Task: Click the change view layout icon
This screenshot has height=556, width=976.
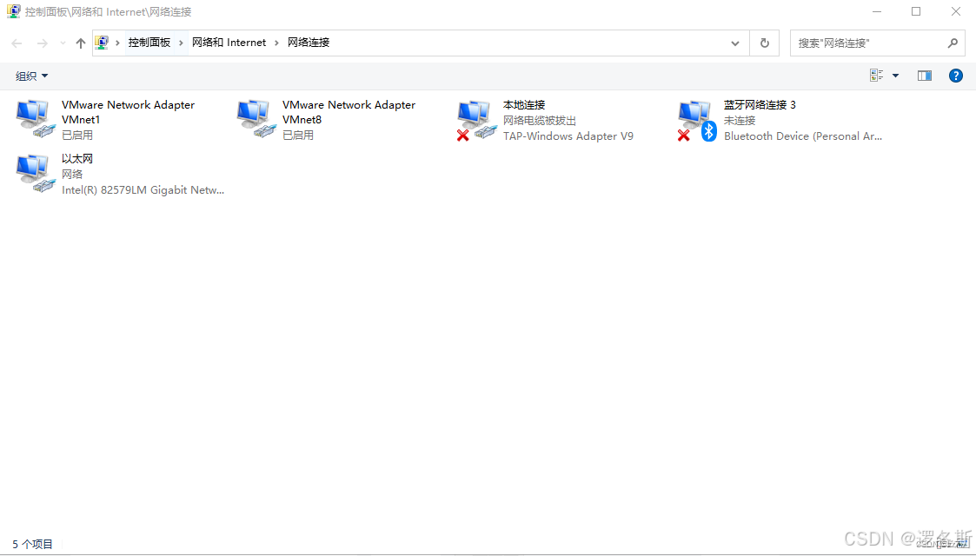Action: 876,76
